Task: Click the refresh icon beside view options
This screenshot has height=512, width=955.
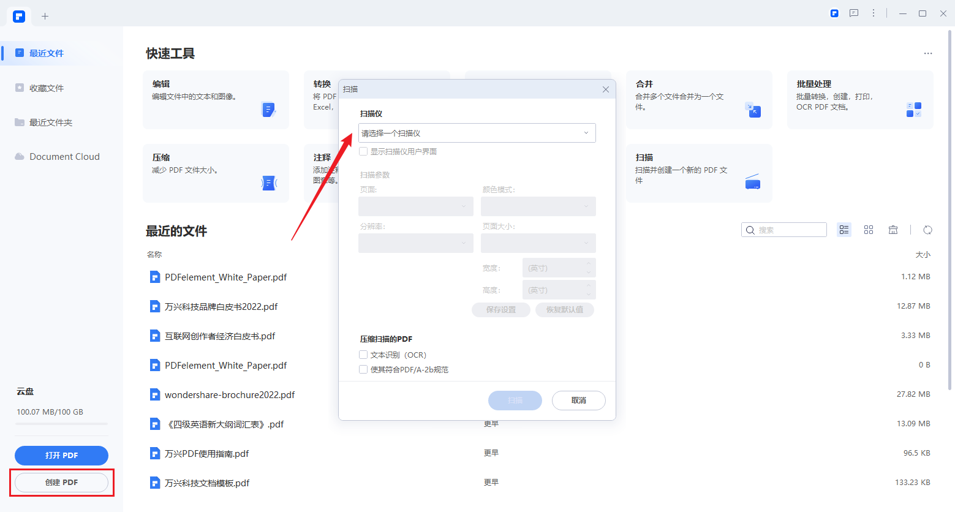Action: (x=927, y=230)
